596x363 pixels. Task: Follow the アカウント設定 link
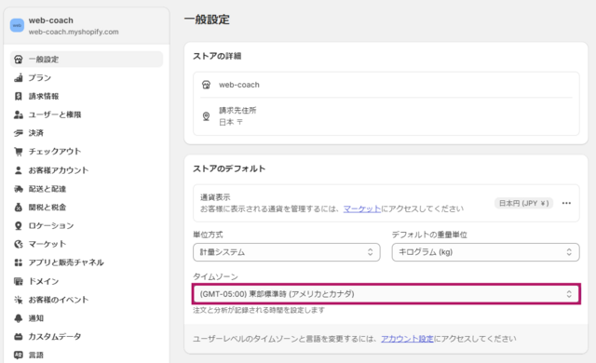407,339
